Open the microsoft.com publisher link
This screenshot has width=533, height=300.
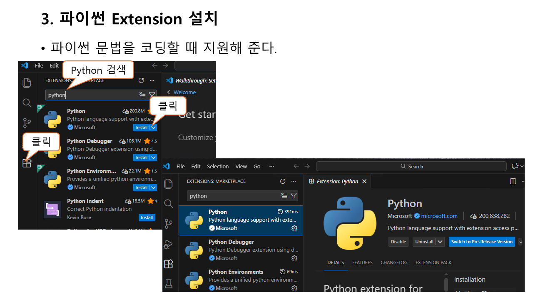click(439, 216)
